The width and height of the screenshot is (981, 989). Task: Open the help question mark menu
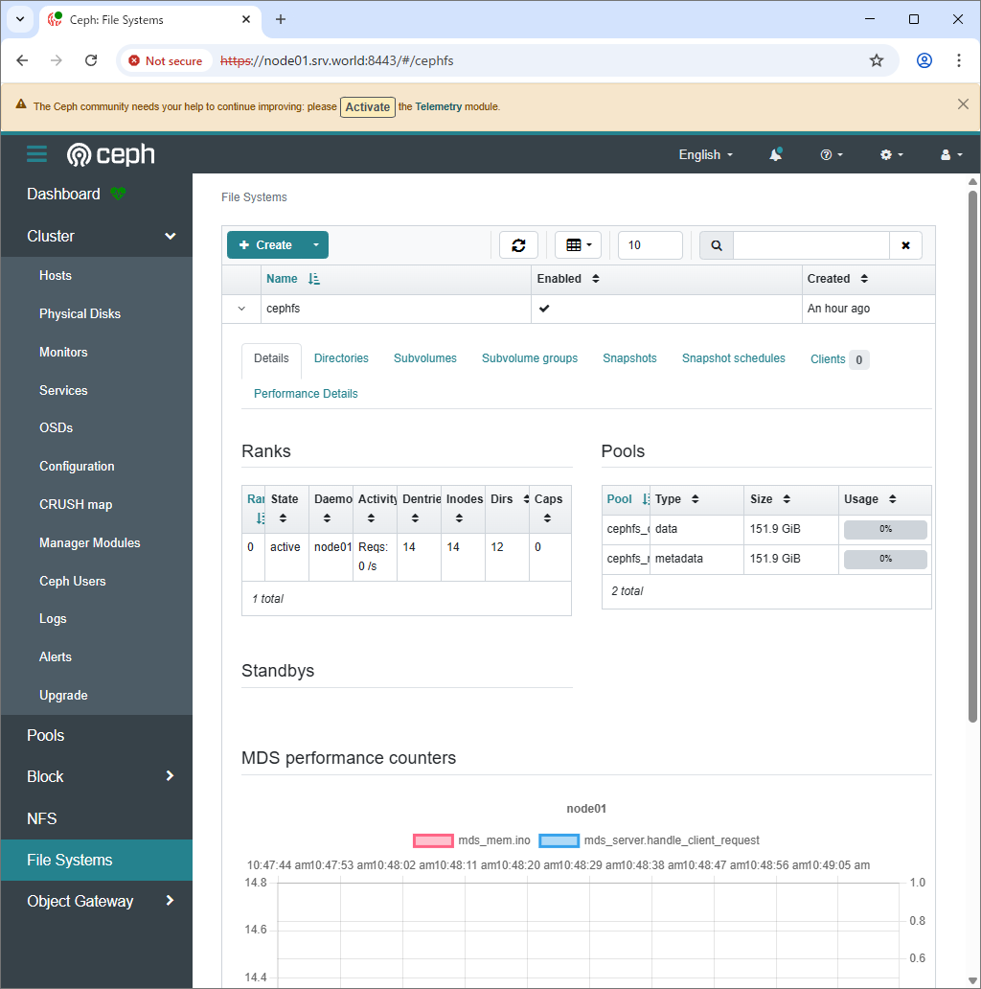point(831,154)
